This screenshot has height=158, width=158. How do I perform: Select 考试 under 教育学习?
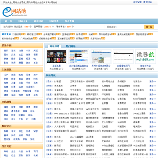coord(14,131)
